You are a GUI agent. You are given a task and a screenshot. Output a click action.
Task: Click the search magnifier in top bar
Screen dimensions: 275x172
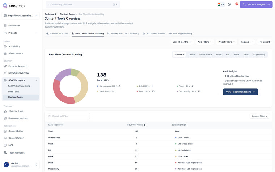point(50,5)
